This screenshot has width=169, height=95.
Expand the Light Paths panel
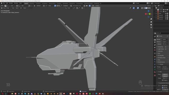pyautogui.click(x=161, y=49)
